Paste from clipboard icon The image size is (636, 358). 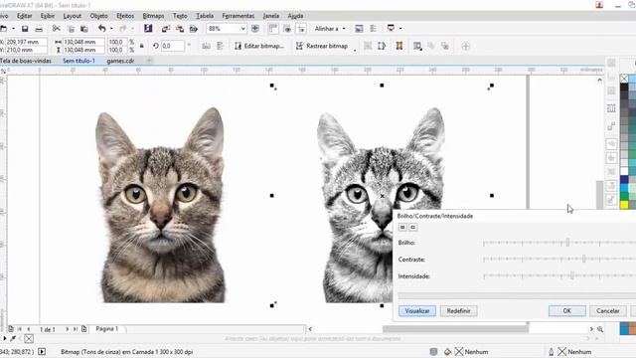(83, 29)
